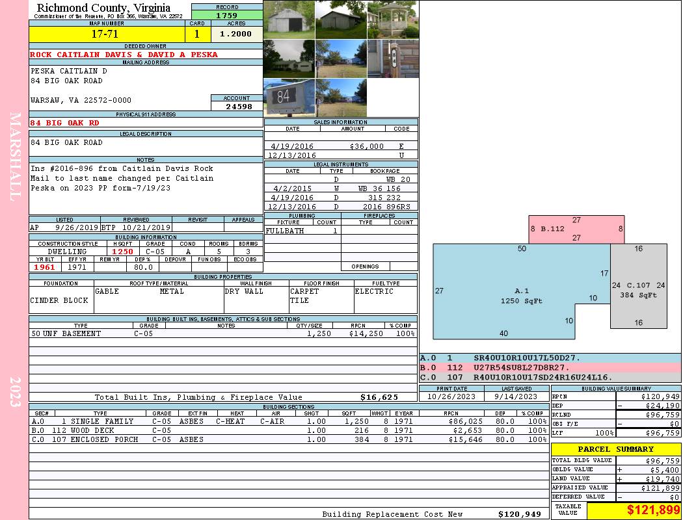Viewport: 683px width, 520px height.
Task: Select the physical address 84 Big Oak Rd
Action: (x=65, y=122)
